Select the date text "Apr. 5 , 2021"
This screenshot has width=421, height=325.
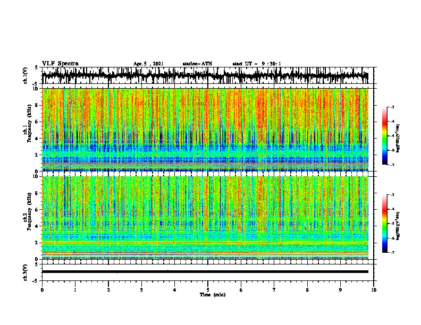click(x=148, y=64)
